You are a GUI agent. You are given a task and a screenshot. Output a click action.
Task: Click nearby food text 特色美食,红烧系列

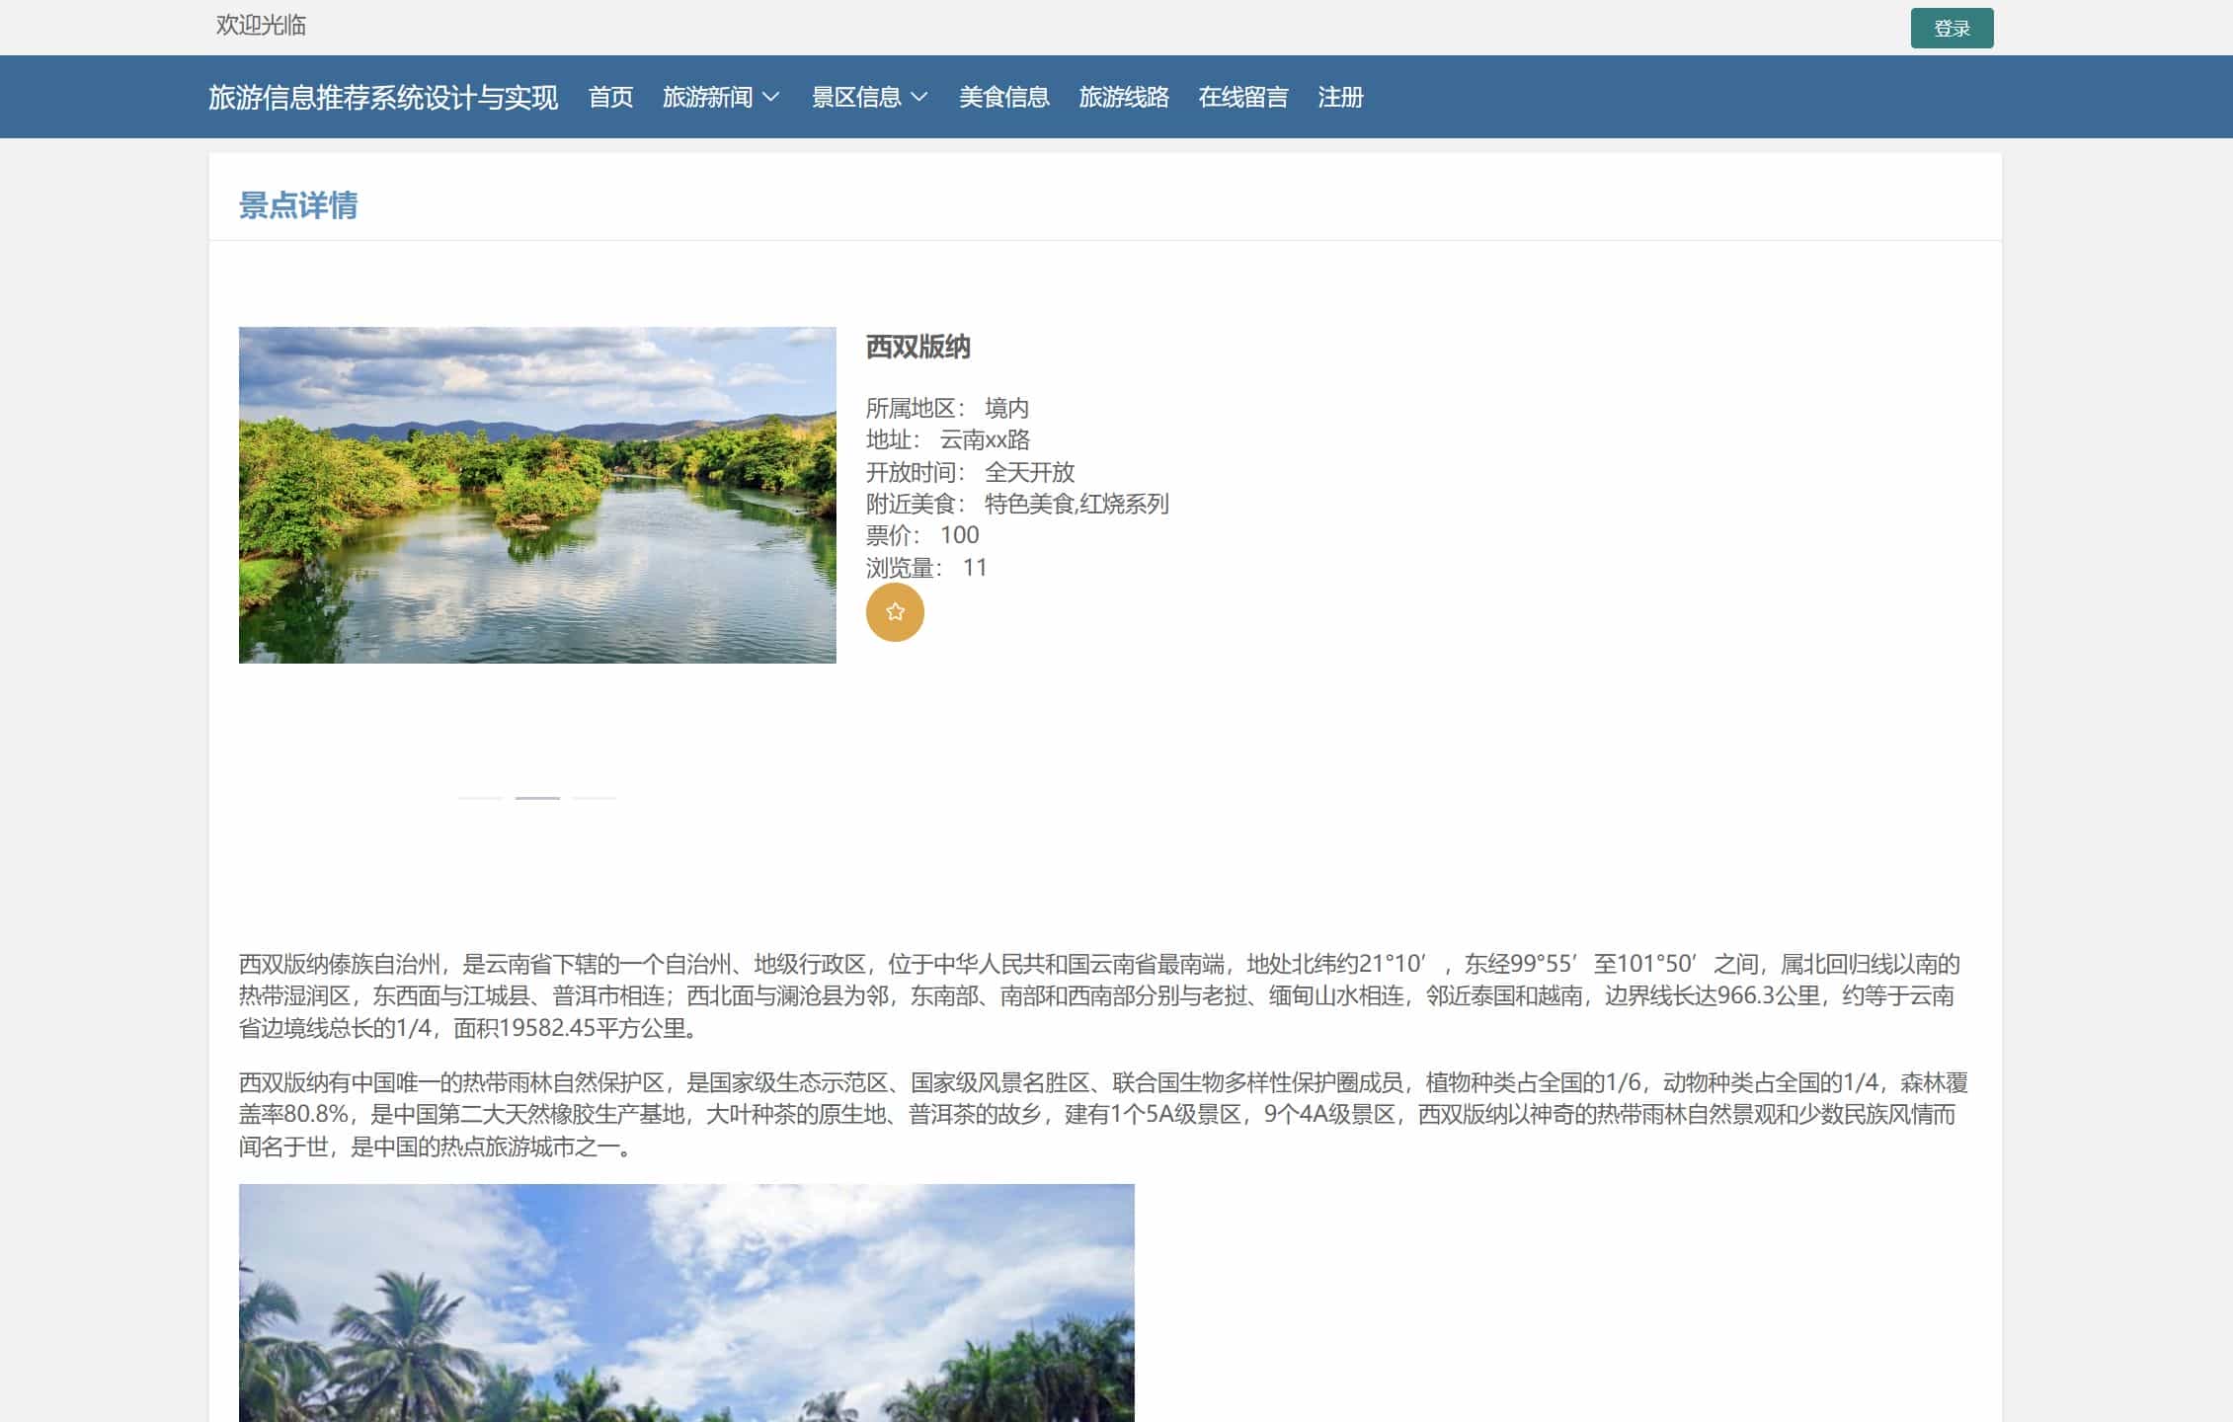click(x=1077, y=504)
